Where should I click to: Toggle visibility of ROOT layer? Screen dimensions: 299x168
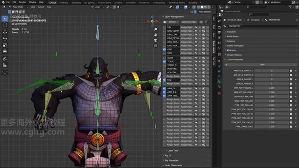click(164, 58)
